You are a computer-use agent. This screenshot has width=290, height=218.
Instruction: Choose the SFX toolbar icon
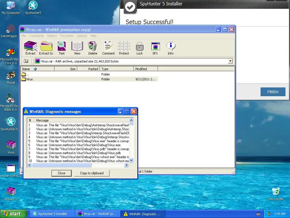(x=155, y=48)
